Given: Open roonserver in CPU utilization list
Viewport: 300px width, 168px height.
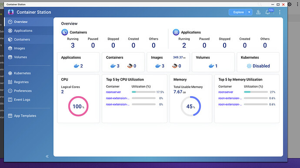Looking at the screenshot, I should (x=113, y=92).
